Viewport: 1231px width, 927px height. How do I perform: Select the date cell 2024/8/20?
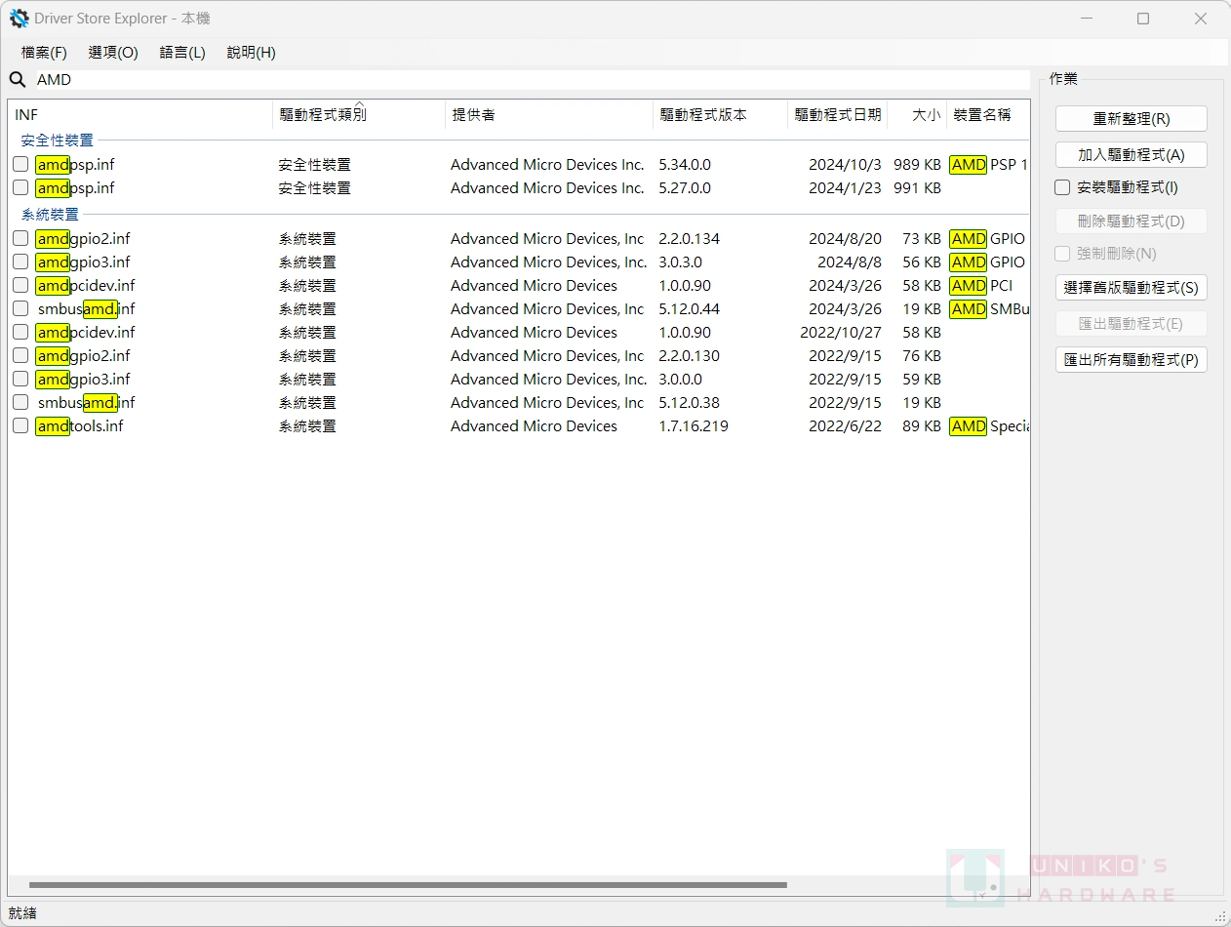click(845, 239)
